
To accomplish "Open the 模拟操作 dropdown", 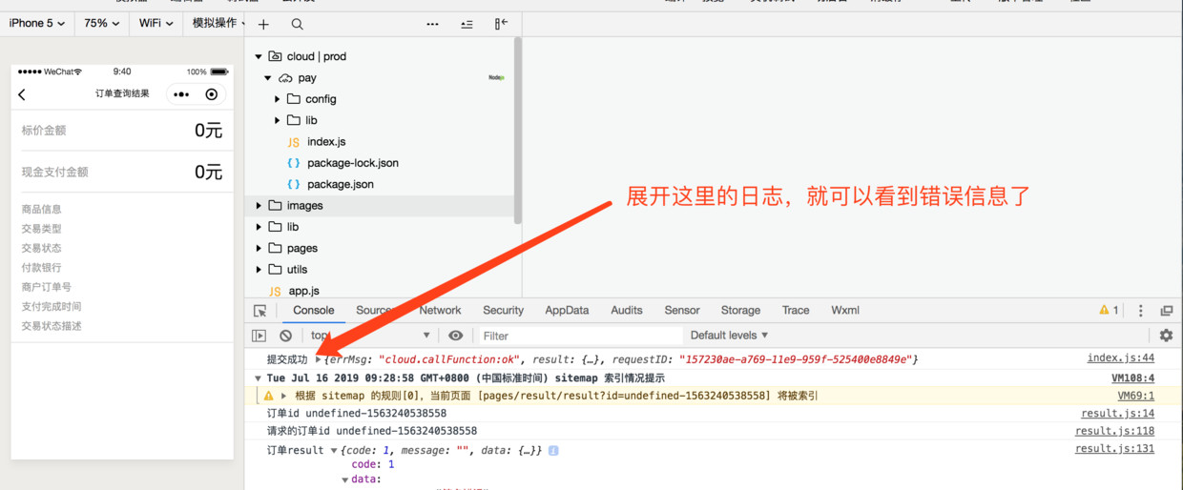I will pos(218,23).
